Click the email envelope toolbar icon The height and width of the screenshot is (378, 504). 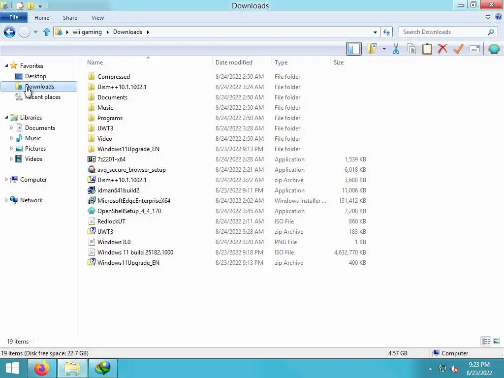pyautogui.click(x=474, y=49)
